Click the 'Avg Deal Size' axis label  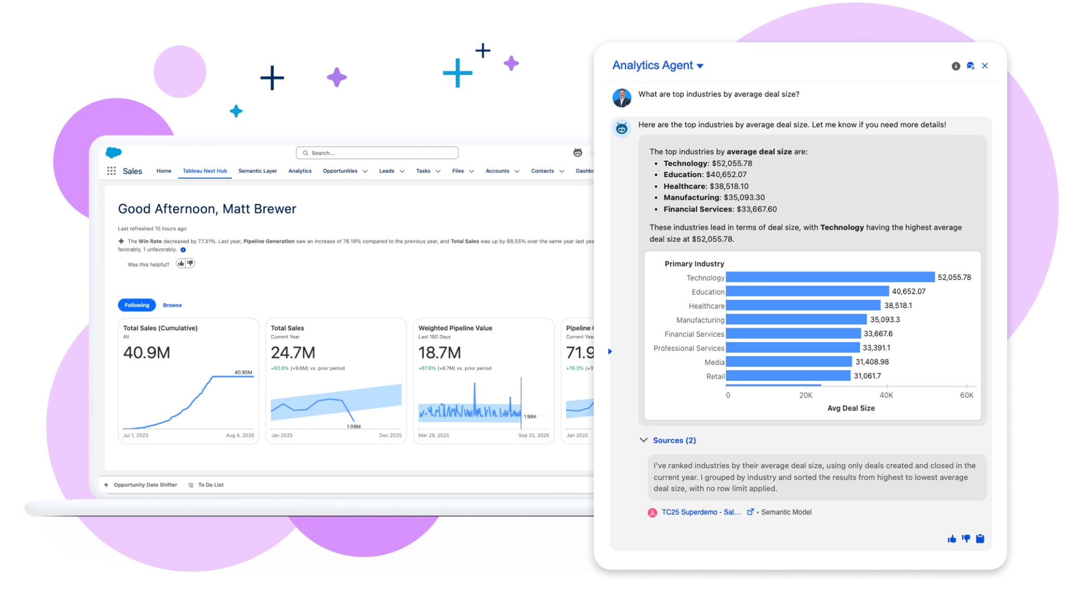851,408
